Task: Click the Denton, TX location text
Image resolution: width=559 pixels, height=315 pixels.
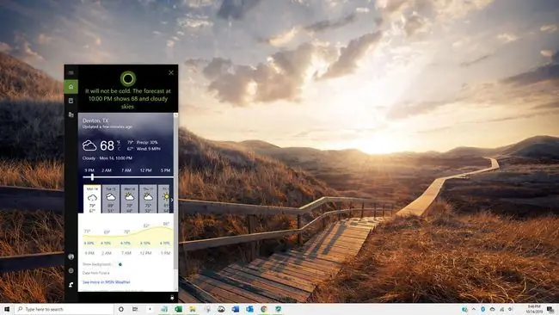Action: coord(95,120)
